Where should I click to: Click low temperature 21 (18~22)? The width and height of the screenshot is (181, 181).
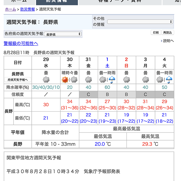(164, 118)
